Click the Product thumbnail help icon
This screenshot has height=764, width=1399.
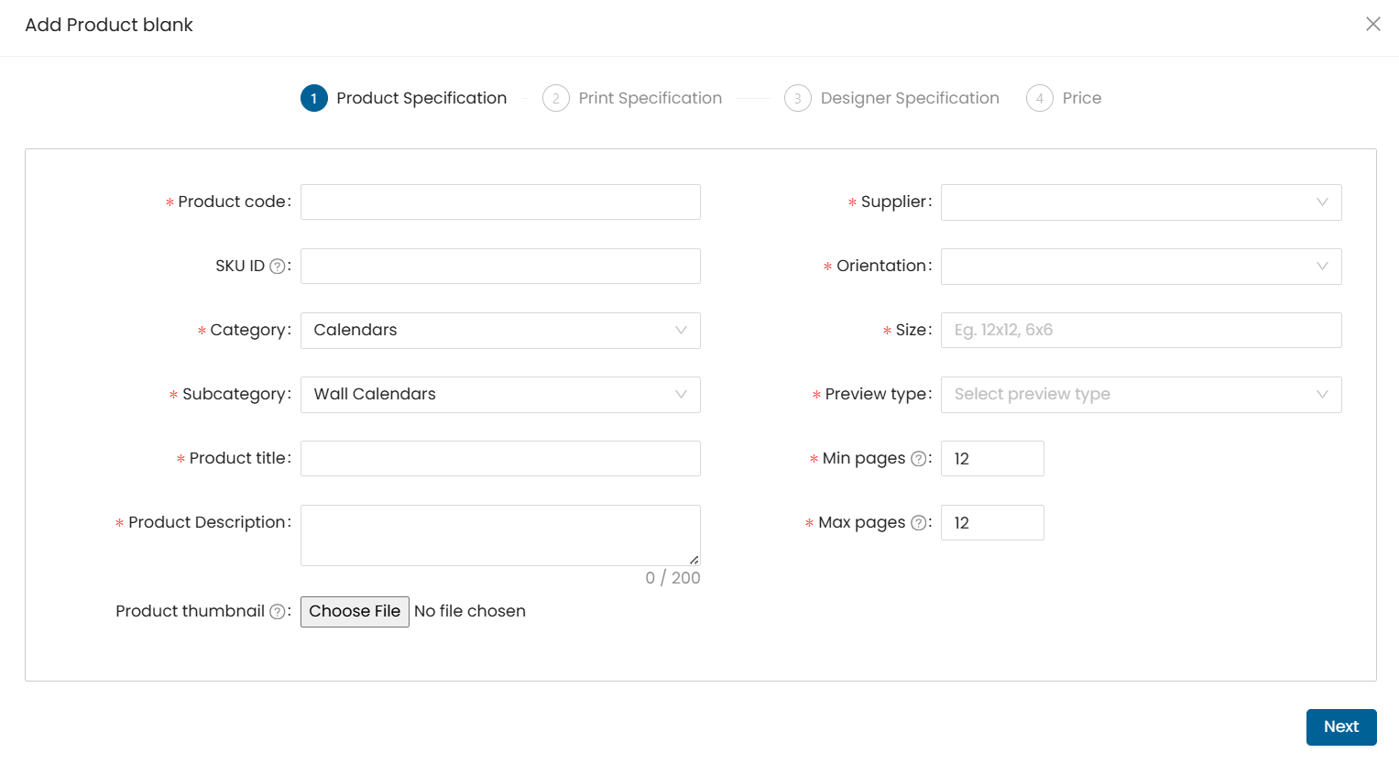[x=277, y=612]
